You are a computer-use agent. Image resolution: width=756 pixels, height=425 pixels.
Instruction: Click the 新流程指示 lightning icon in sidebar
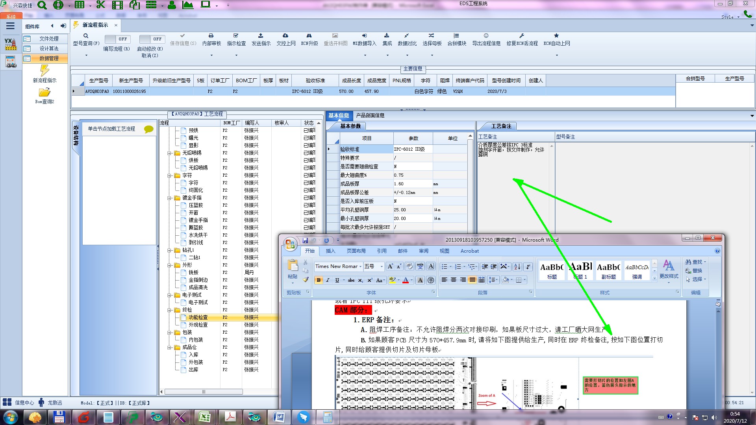tap(44, 71)
